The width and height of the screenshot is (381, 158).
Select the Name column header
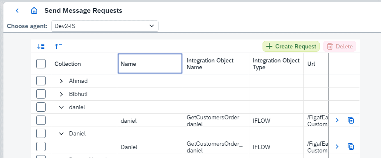tap(150, 64)
